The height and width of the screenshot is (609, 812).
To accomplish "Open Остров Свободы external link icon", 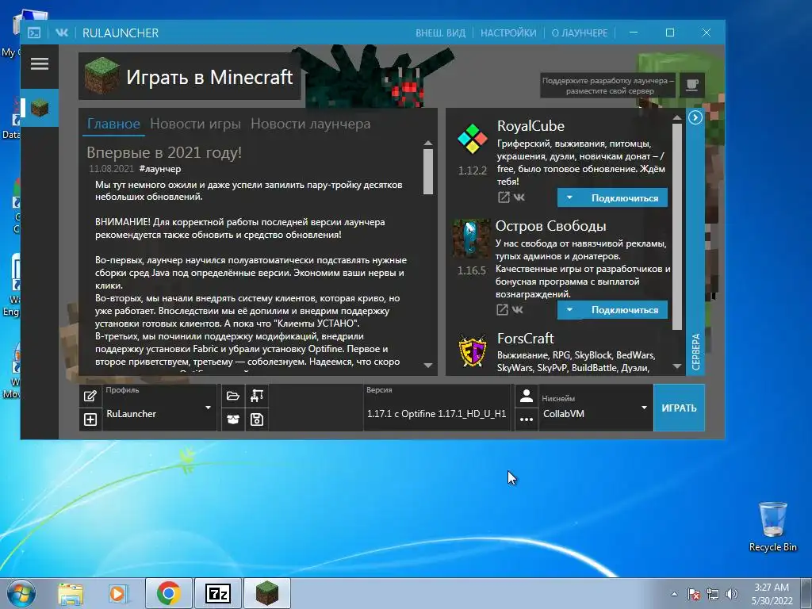I will 502,310.
